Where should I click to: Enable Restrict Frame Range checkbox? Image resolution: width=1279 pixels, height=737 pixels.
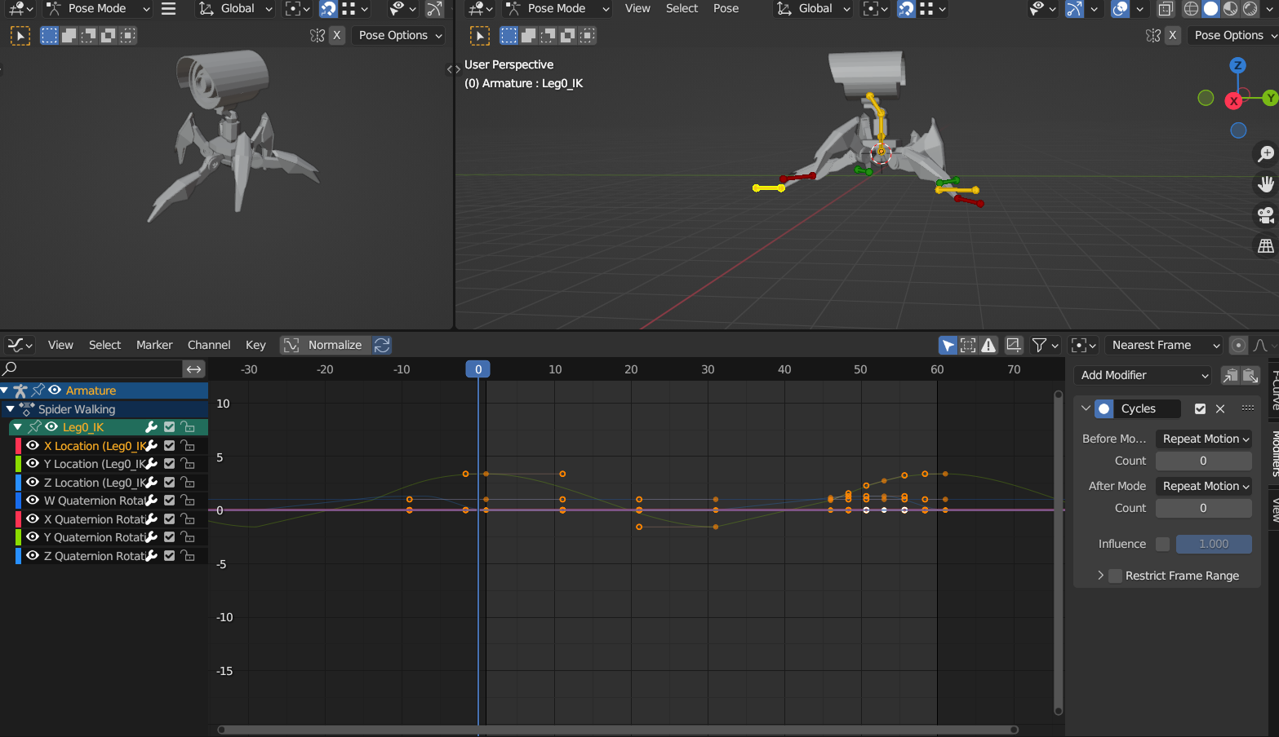(x=1115, y=576)
